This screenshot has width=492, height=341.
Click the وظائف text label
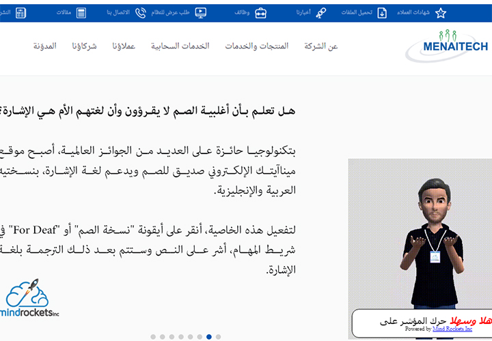[x=242, y=12]
